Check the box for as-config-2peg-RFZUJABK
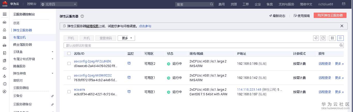 pyautogui.click(x=69, y=63)
